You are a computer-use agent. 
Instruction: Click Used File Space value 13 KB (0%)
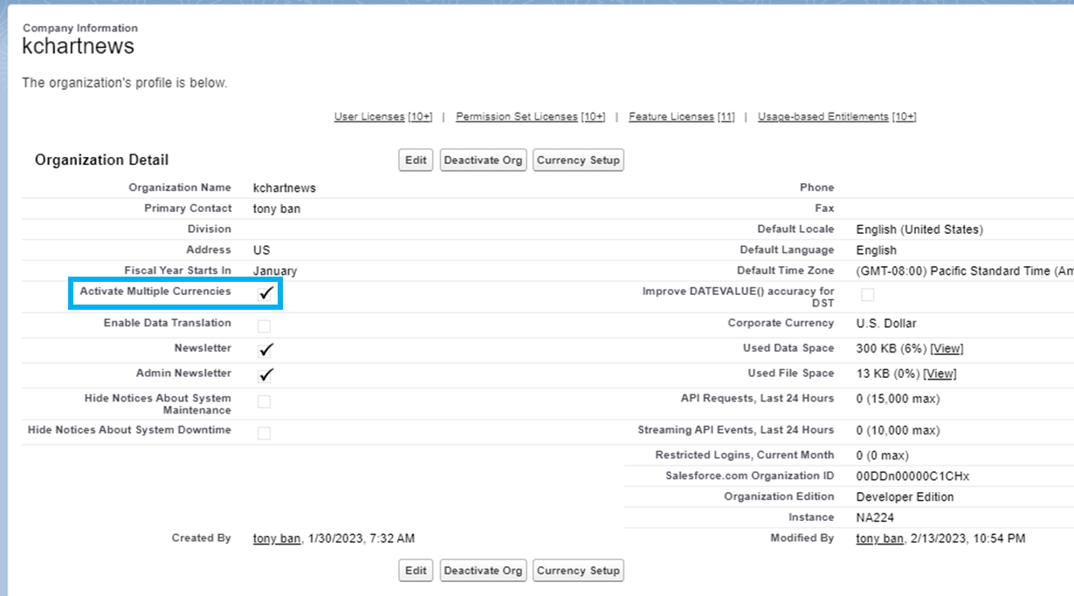[888, 373]
